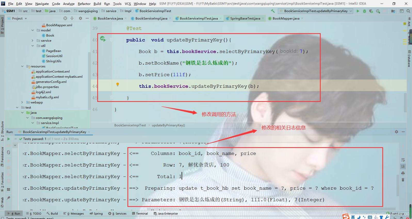412x219 pixels.
Task: Close the BookServiceImplTest.java tab
Action: pyautogui.click(x=221, y=18)
